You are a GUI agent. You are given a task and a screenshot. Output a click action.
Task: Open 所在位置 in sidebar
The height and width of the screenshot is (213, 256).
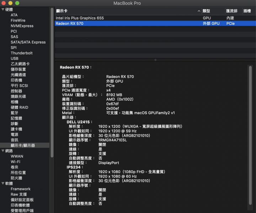pyautogui.click(x=18, y=173)
